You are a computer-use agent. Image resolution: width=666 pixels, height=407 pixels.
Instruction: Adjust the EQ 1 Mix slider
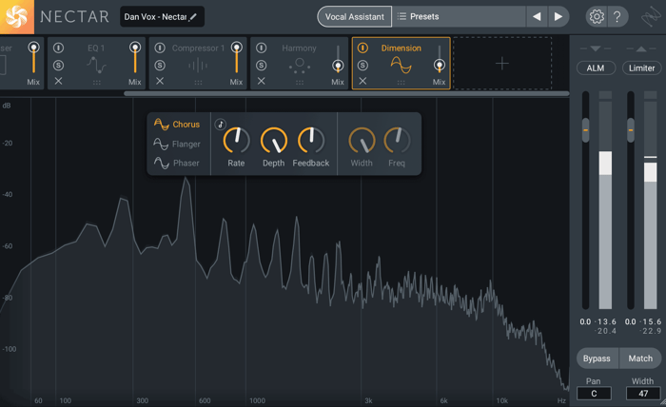pyautogui.click(x=135, y=59)
